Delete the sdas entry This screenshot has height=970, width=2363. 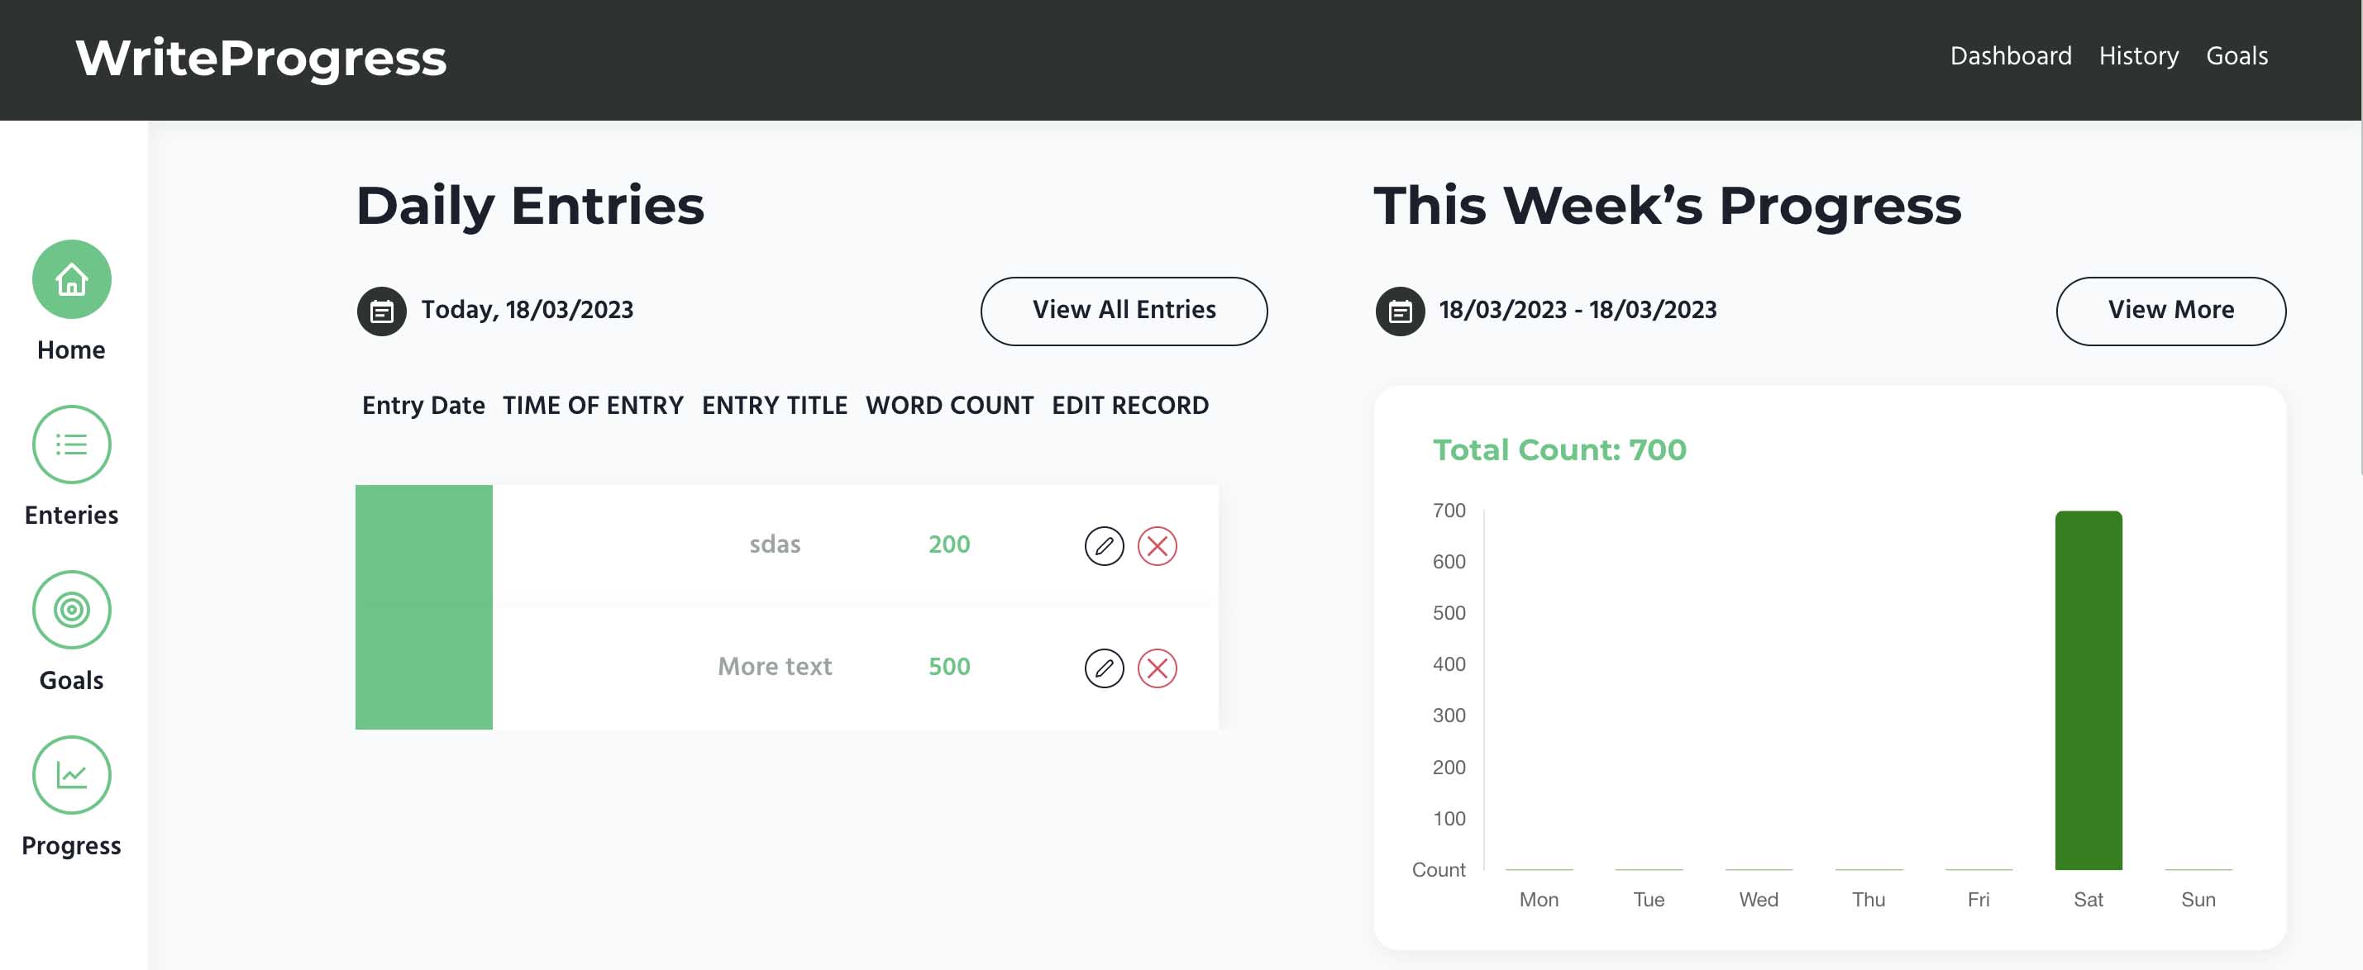tap(1158, 545)
